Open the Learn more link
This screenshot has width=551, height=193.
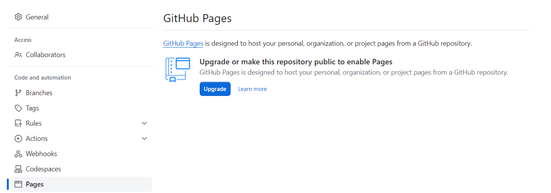click(x=252, y=89)
